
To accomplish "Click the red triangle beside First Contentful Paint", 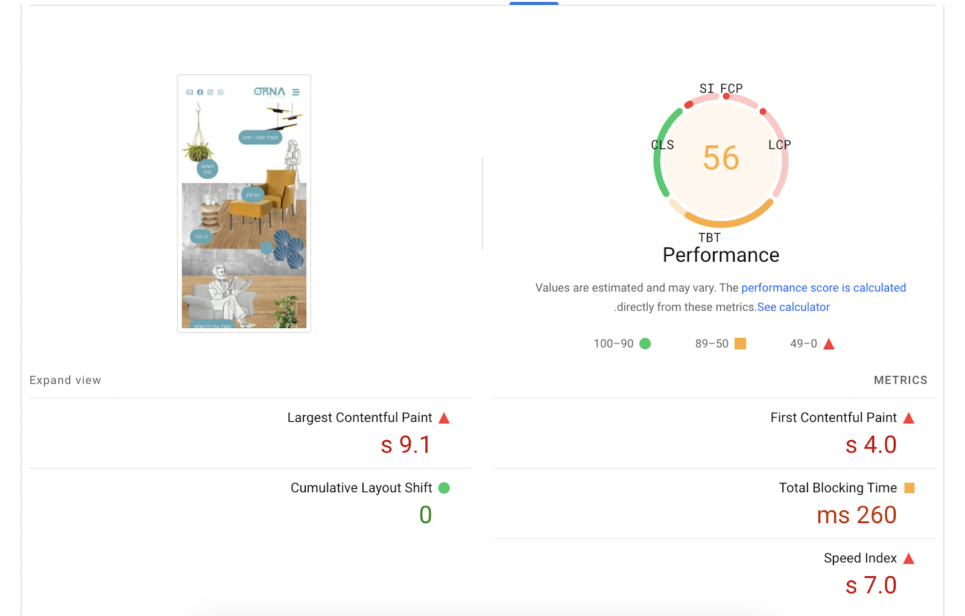I will (x=909, y=418).
